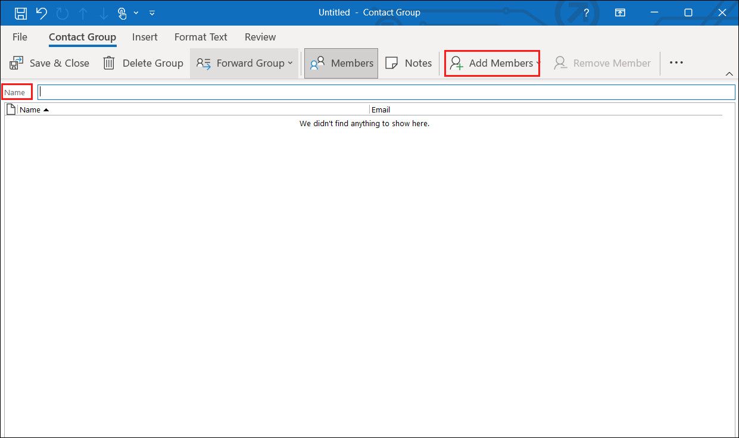739x438 pixels.
Task: Select the Contact Group tab
Action: 82,37
